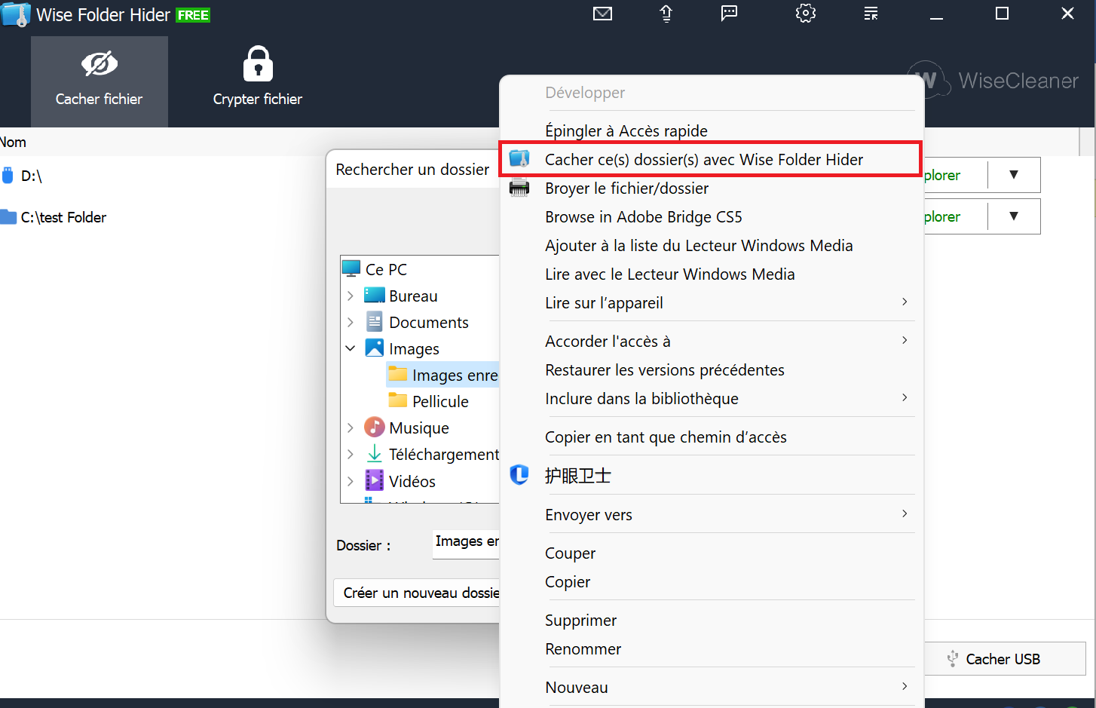Image resolution: width=1096 pixels, height=708 pixels.
Task: Expand the Bureau tree node
Action: [351, 296]
